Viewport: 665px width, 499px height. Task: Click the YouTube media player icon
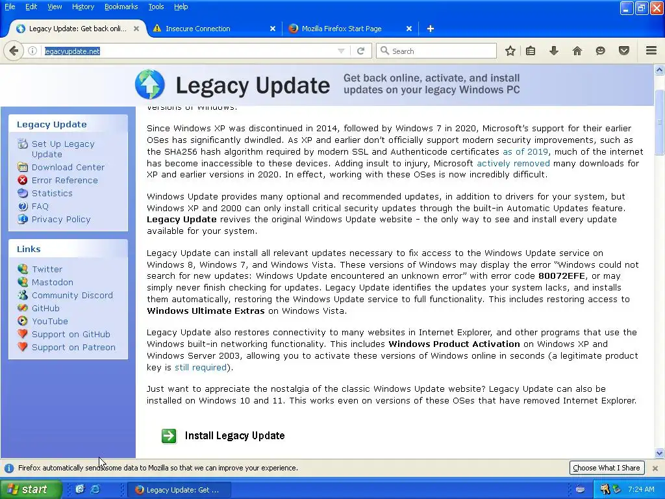pos(23,321)
